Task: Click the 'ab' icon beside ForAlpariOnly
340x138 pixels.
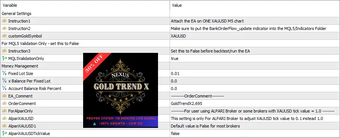Action: [4, 111]
